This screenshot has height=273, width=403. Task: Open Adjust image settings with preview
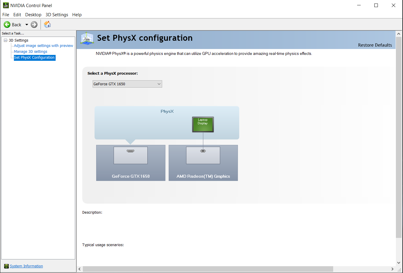pos(43,46)
